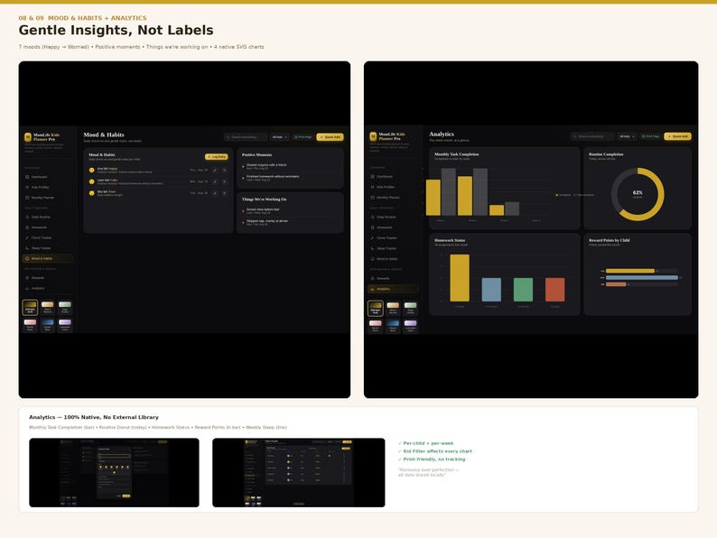Click the calm emoji beside 'Liam felt Calm'

91,181
